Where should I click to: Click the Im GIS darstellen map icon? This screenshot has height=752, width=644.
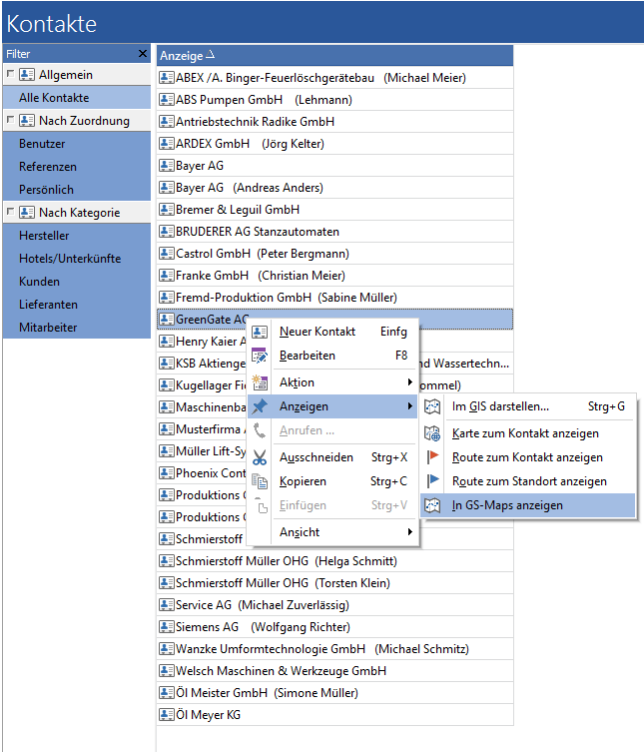coord(432,406)
